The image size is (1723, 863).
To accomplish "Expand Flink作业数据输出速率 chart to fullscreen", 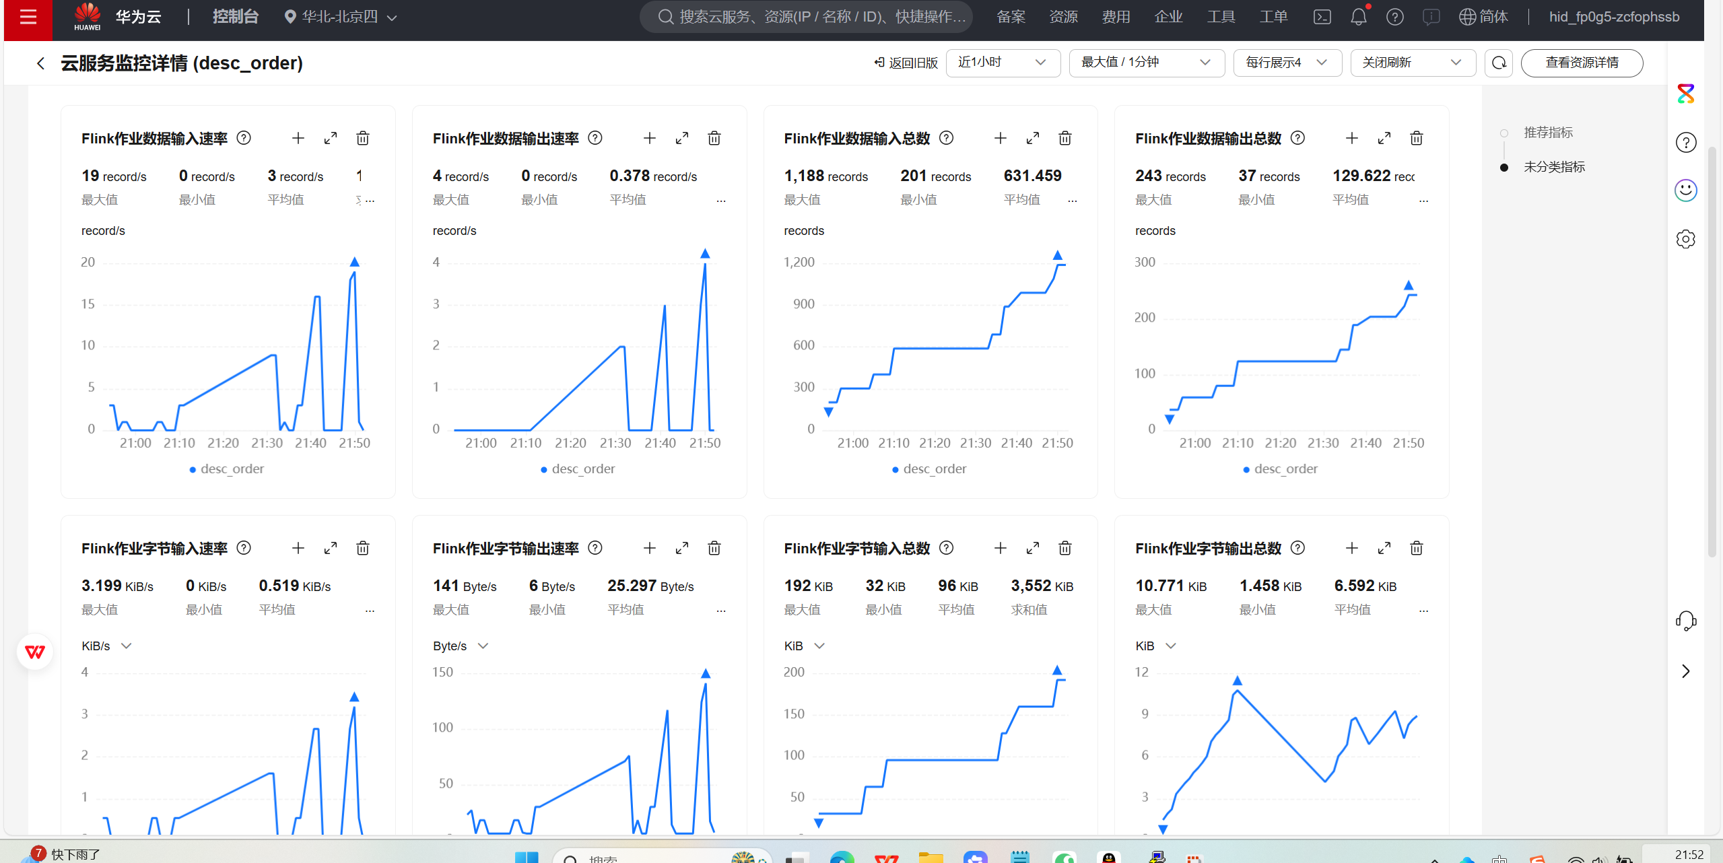I will [x=681, y=138].
